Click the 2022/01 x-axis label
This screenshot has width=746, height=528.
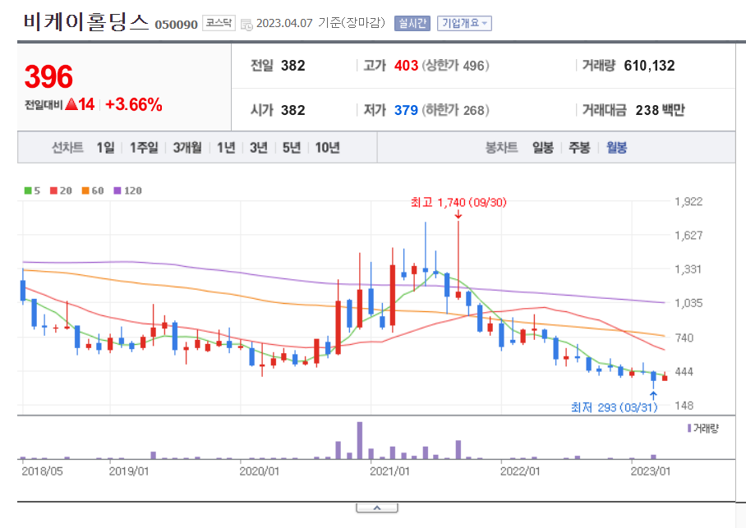click(x=520, y=471)
